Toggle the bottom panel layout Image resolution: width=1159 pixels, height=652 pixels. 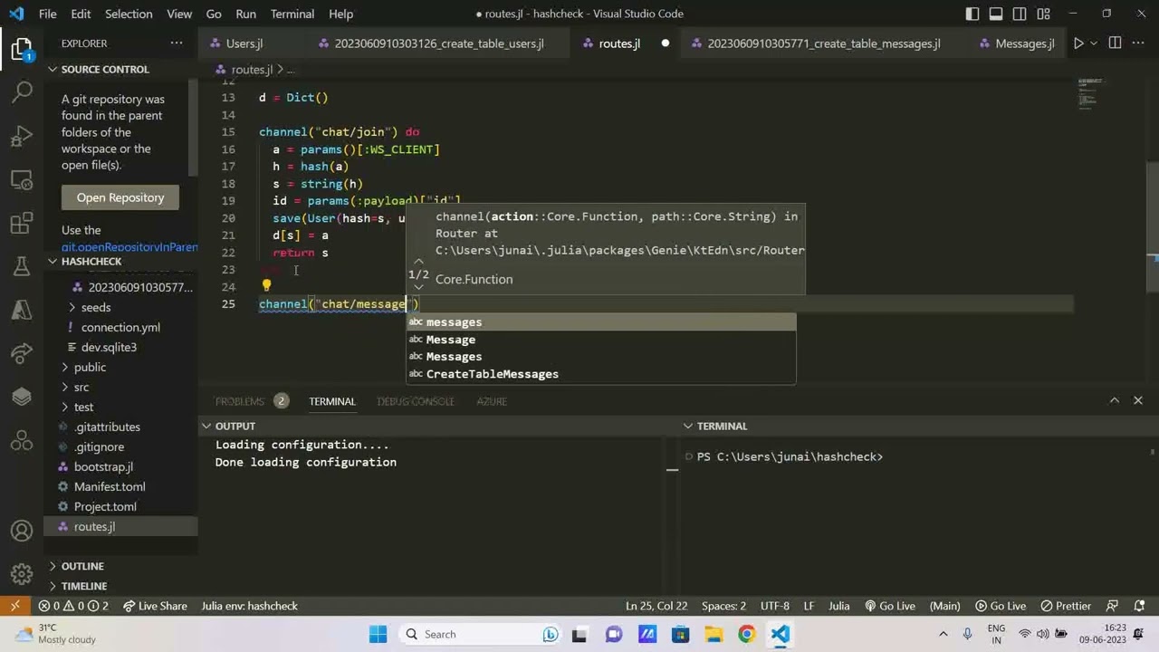pos(996,14)
